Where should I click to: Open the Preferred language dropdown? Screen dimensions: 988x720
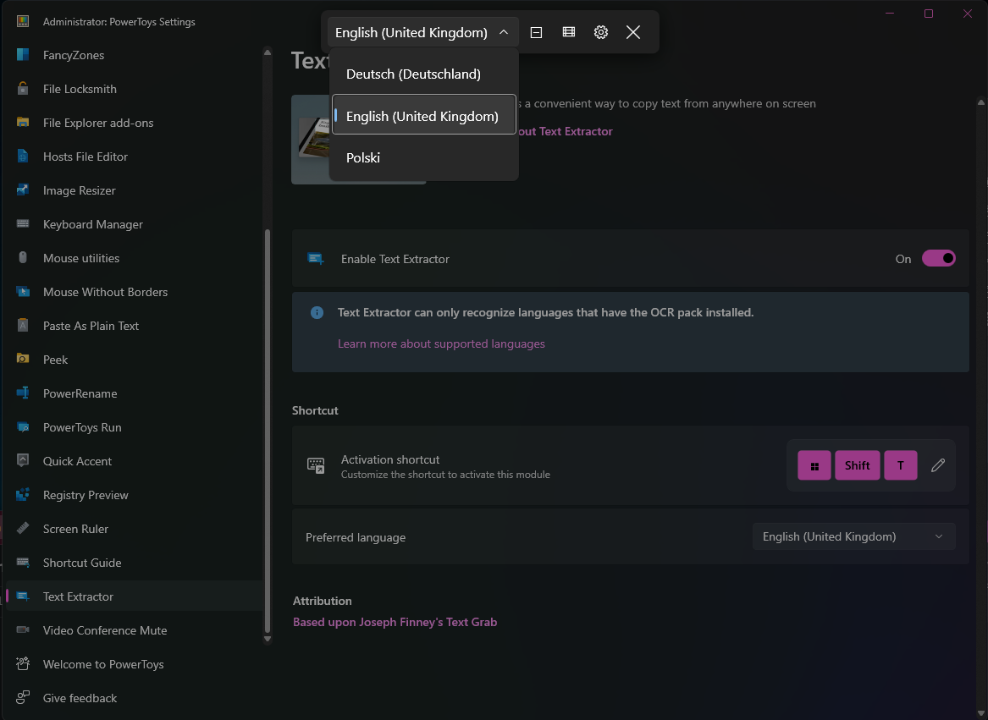853,536
